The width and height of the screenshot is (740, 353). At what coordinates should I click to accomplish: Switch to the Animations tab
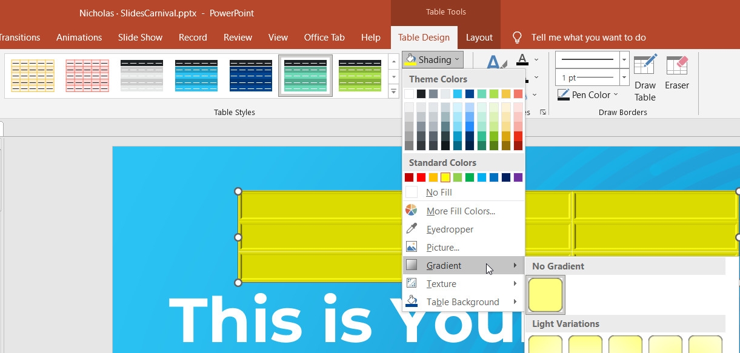click(79, 38)
